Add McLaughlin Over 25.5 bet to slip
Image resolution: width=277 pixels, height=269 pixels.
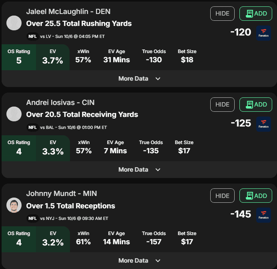coord(256,14)
